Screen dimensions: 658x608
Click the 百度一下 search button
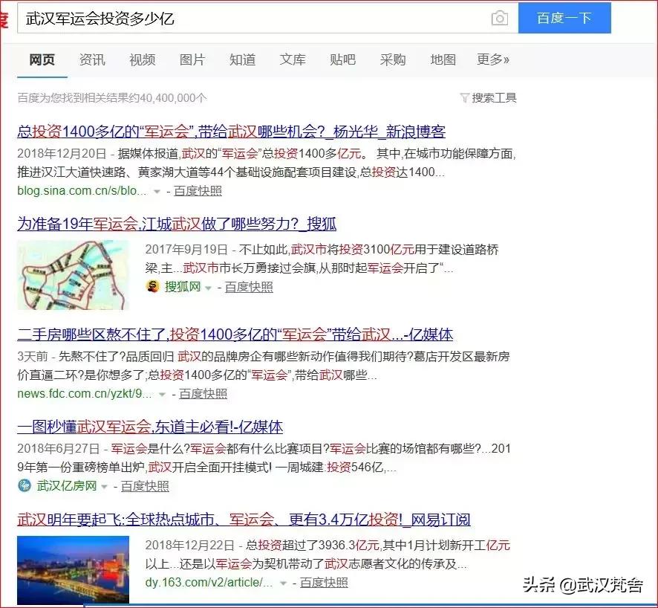tap(564, 19)
